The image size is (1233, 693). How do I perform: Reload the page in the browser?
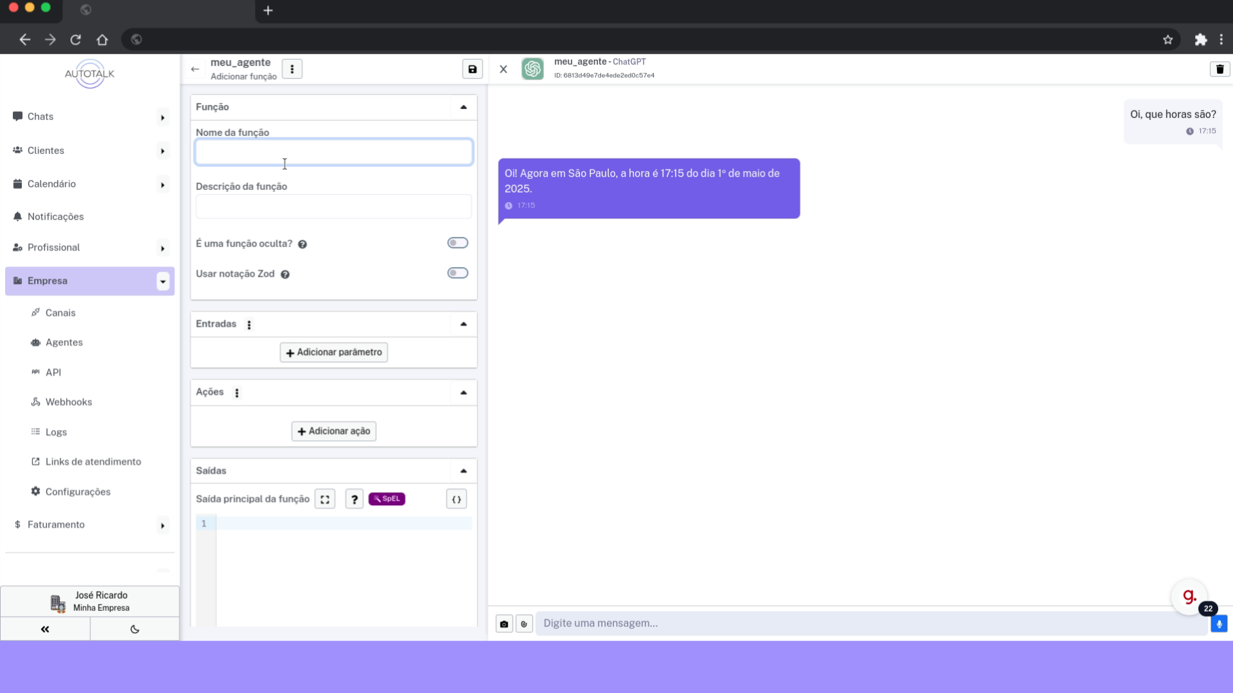coord(76,40)
